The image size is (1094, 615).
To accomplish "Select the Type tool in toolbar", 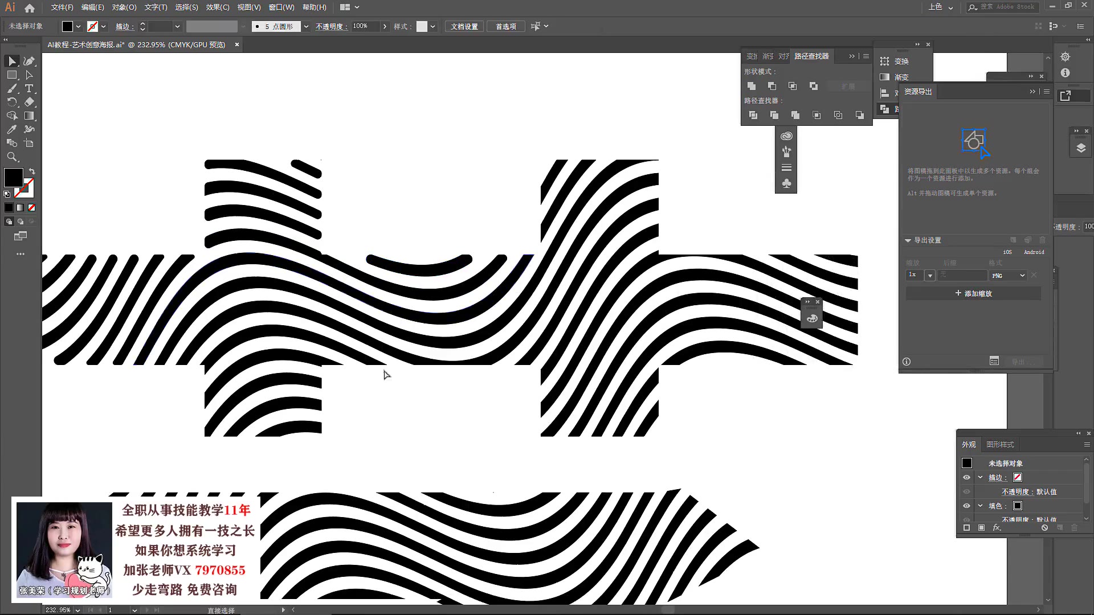I will point(29,88).
